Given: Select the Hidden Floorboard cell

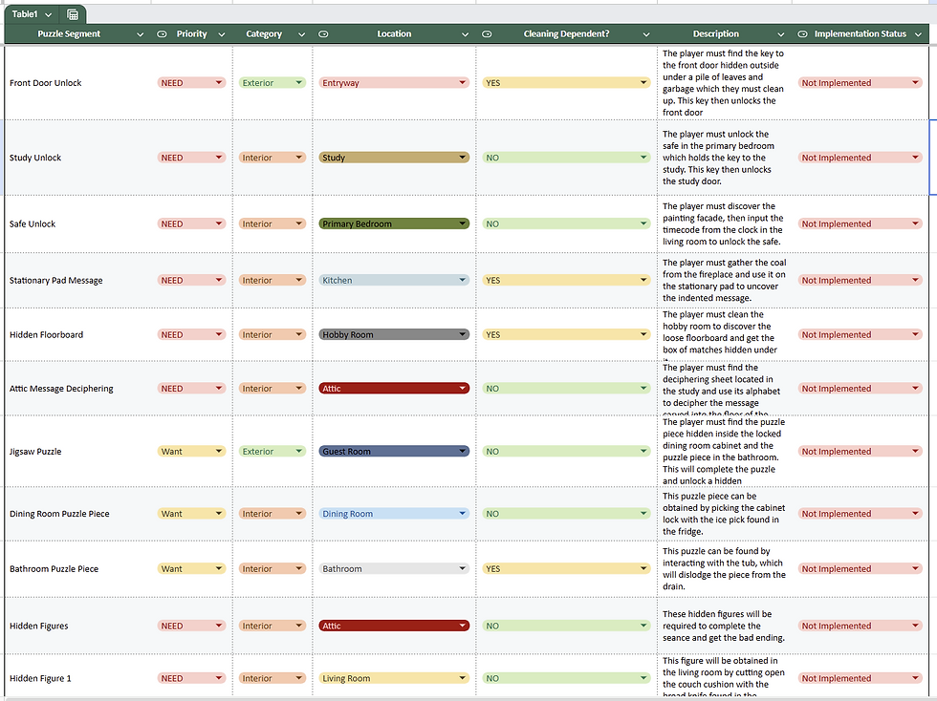Looking at the screenshot, I should pos(78,335).
